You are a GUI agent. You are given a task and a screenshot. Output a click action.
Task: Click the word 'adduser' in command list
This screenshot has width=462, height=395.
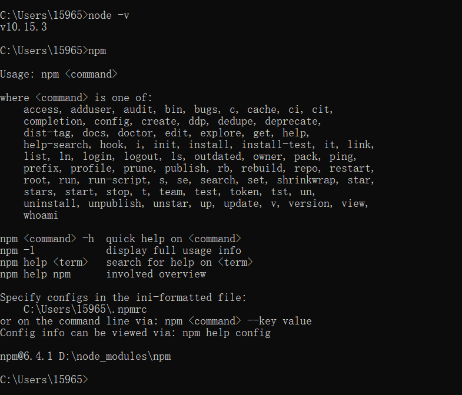coord(91,110)
